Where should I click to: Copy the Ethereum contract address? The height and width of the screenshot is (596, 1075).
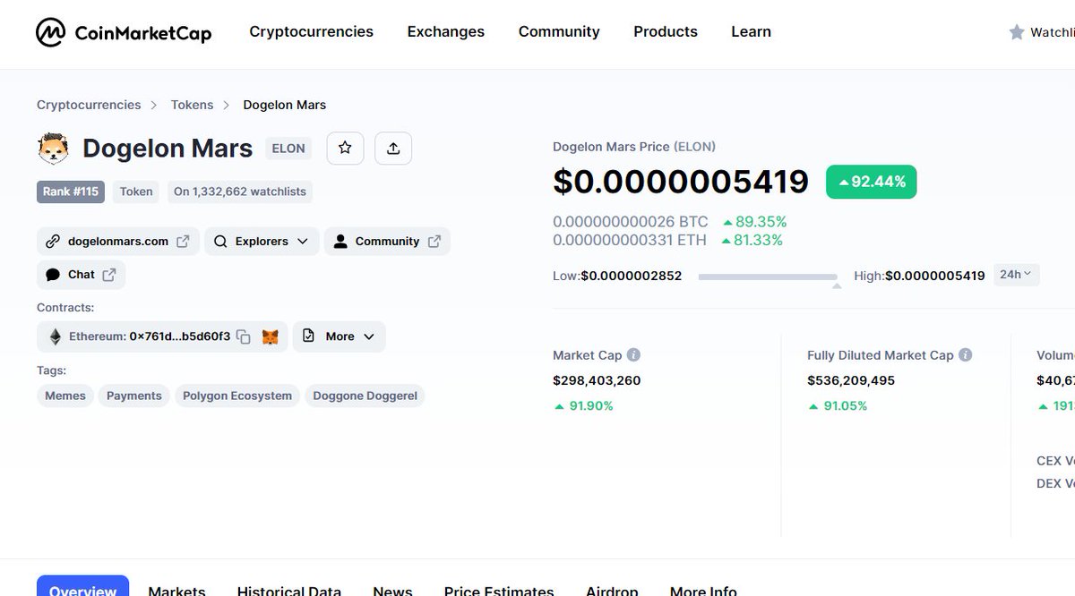tap(244, 337)
